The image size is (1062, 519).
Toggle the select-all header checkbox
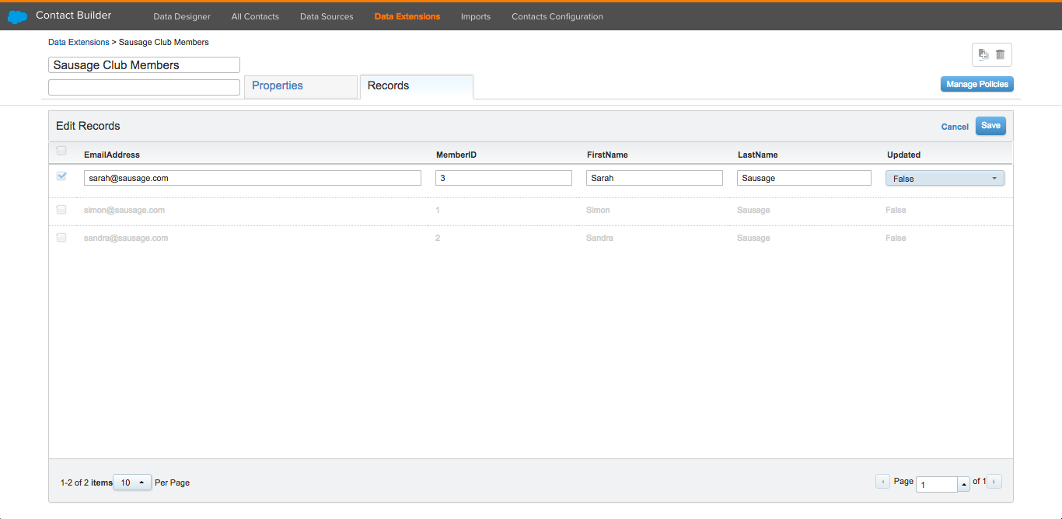[61, 151]
